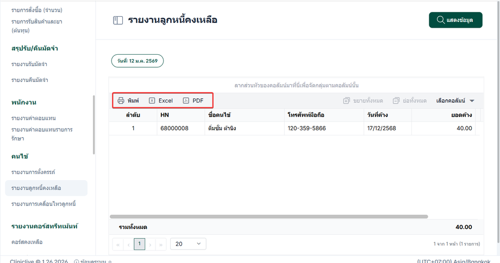
Task: Click the Excel export icon
Action: (152, 100)
